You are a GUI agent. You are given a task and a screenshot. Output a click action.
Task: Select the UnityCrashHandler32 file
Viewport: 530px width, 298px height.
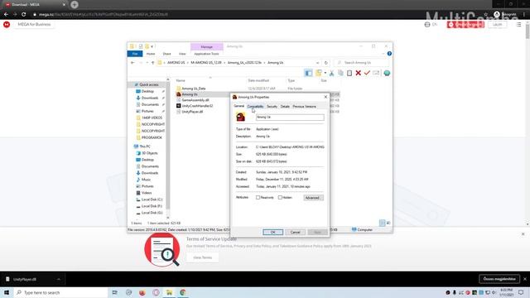click(x=197, y=106)
